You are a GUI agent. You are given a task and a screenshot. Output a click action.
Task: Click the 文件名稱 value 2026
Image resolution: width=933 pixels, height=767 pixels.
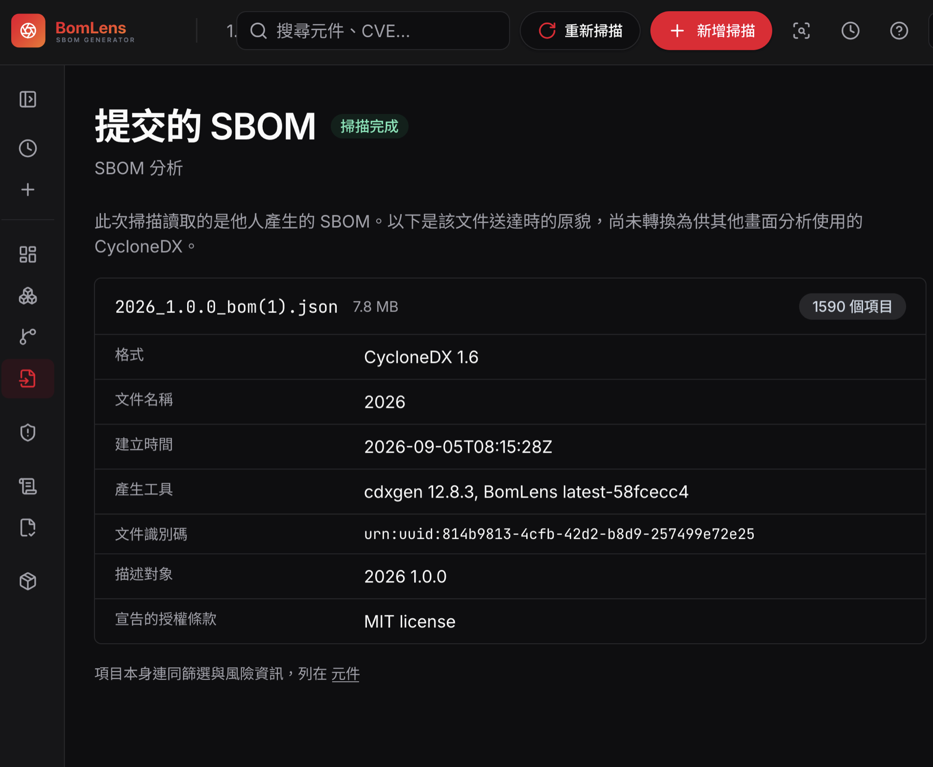pyautogui.click(x=385, y=402)
